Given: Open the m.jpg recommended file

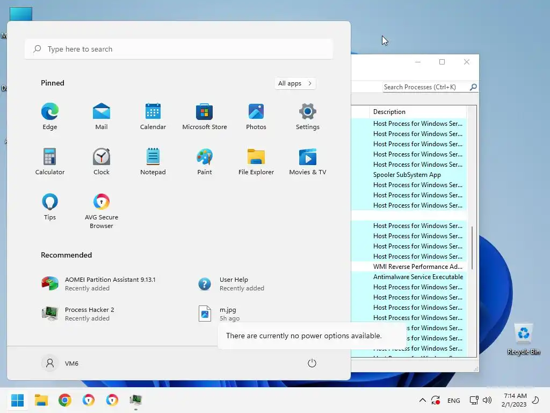Looking at the screenshot, I should 220,314.
